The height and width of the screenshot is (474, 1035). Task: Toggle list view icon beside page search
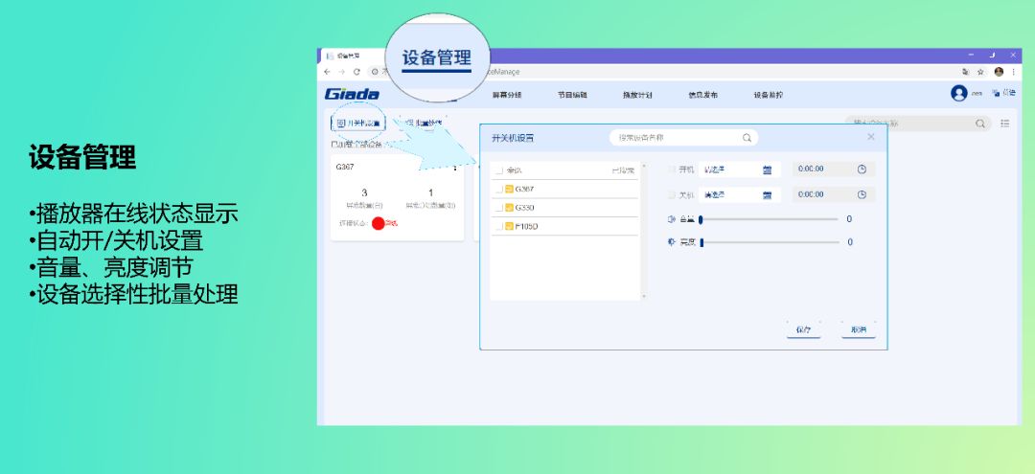1005,124
